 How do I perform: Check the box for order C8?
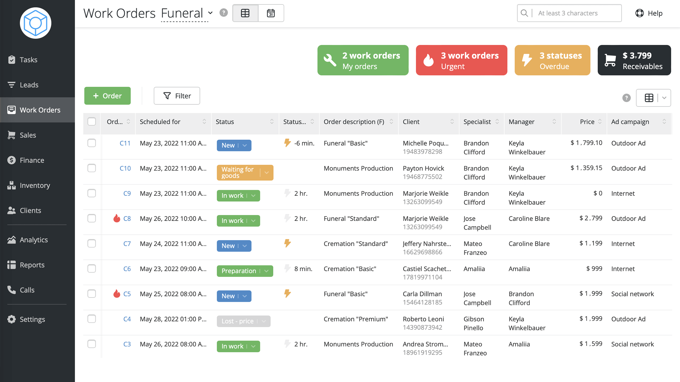(x=92, y=218)
